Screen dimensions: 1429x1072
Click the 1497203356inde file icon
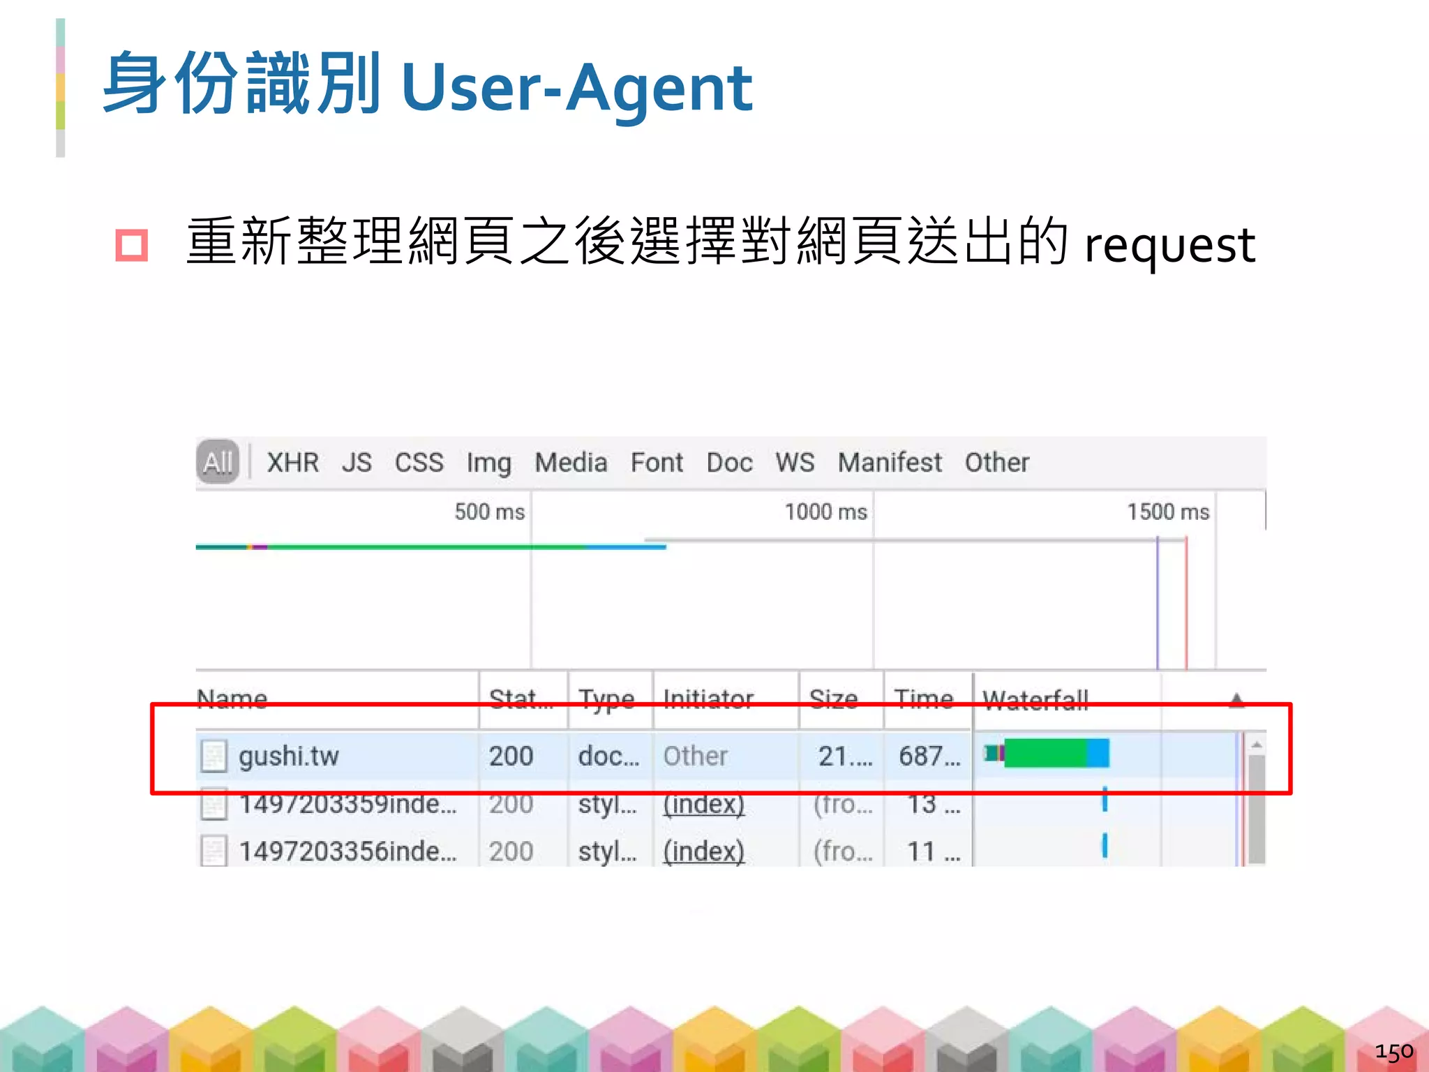(x=214, y=851)
